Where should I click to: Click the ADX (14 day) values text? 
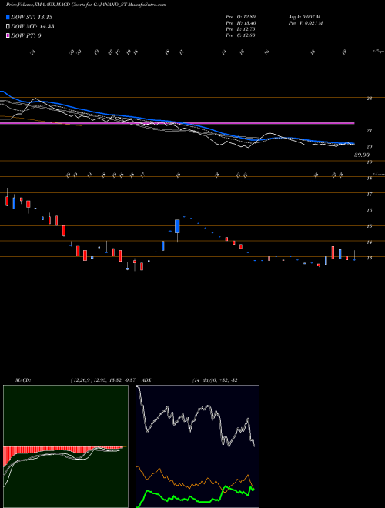(215, 380)
